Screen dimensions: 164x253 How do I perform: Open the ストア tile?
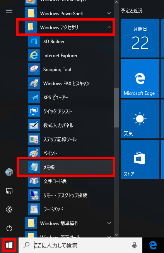140,159
